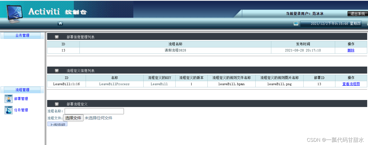Open the 任务管理 sidebar link
The height and width of the screenshot is (145, 368).
tap(21, 110)
